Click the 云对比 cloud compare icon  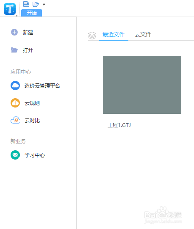15,120
